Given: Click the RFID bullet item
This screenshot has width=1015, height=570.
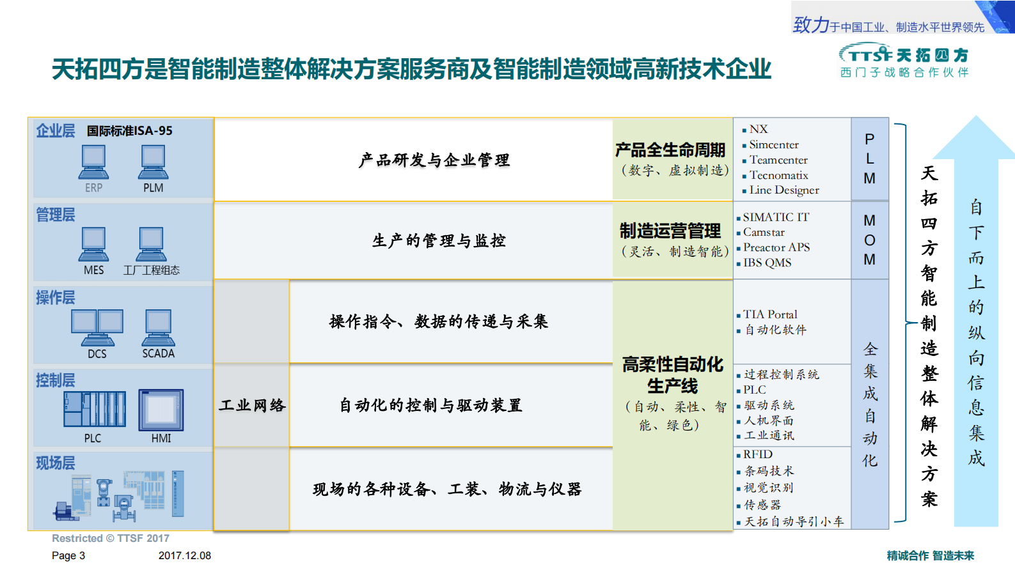Looking at the screenshot, I should pos(755,454).
